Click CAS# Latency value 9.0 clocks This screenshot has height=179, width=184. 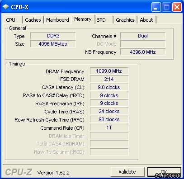coord(109,87)
